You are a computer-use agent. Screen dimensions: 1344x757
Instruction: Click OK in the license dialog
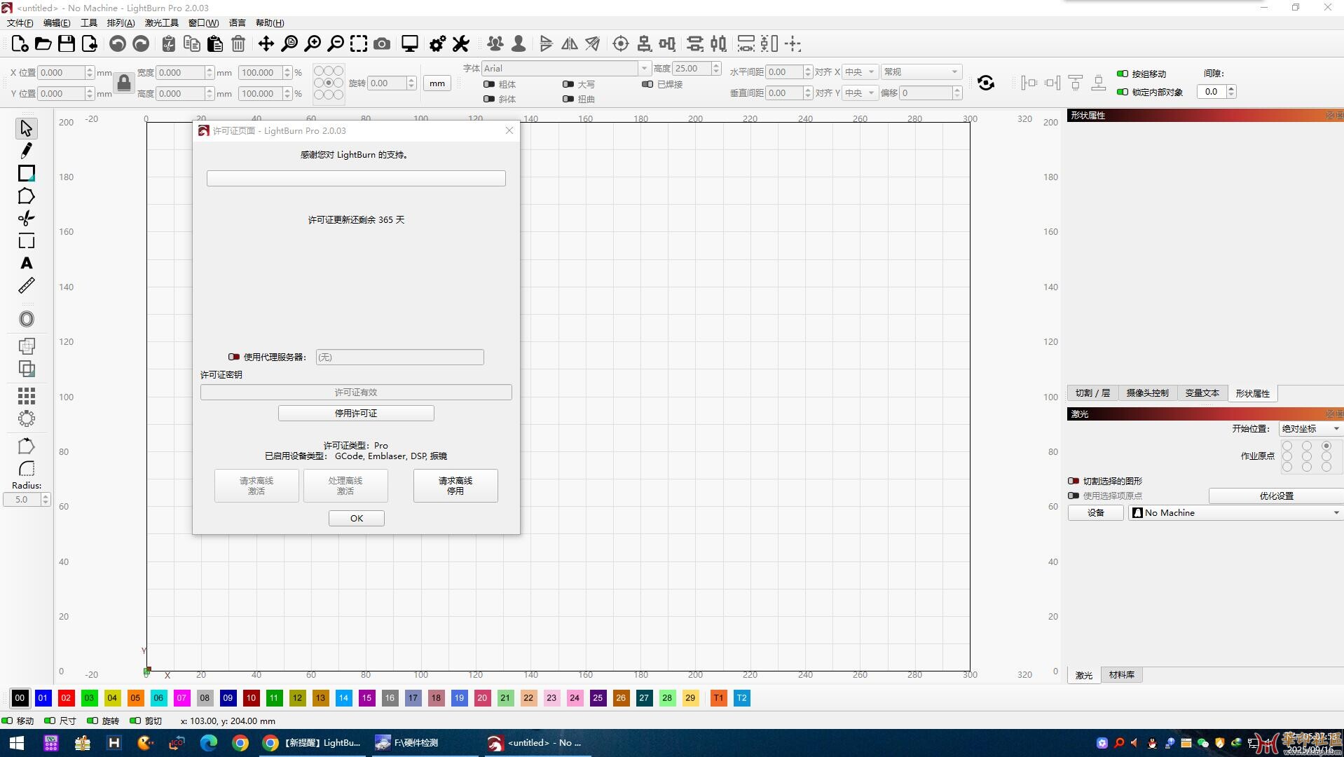(x=357, y=518)
